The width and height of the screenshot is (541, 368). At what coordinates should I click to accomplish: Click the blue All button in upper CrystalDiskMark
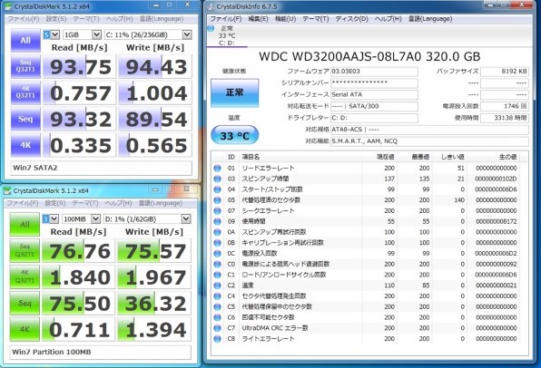tap(25, 40)
